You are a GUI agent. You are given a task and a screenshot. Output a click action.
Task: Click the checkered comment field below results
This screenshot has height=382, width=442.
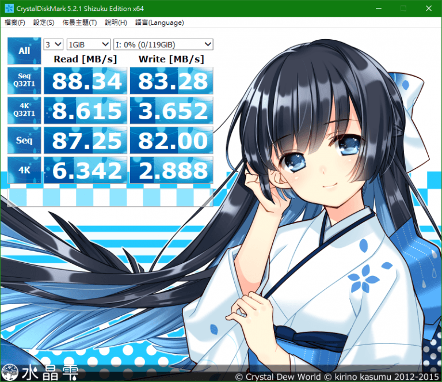coord(110,197)
